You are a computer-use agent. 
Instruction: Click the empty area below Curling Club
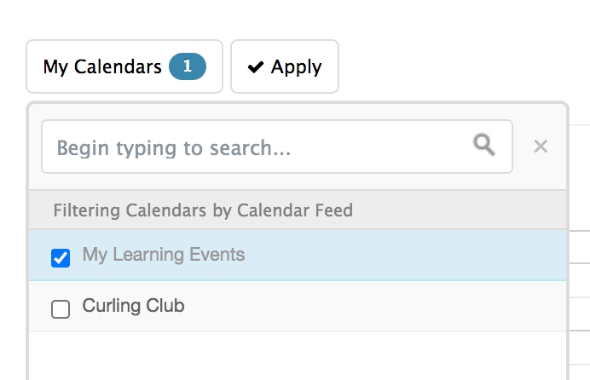coord(297,356)
